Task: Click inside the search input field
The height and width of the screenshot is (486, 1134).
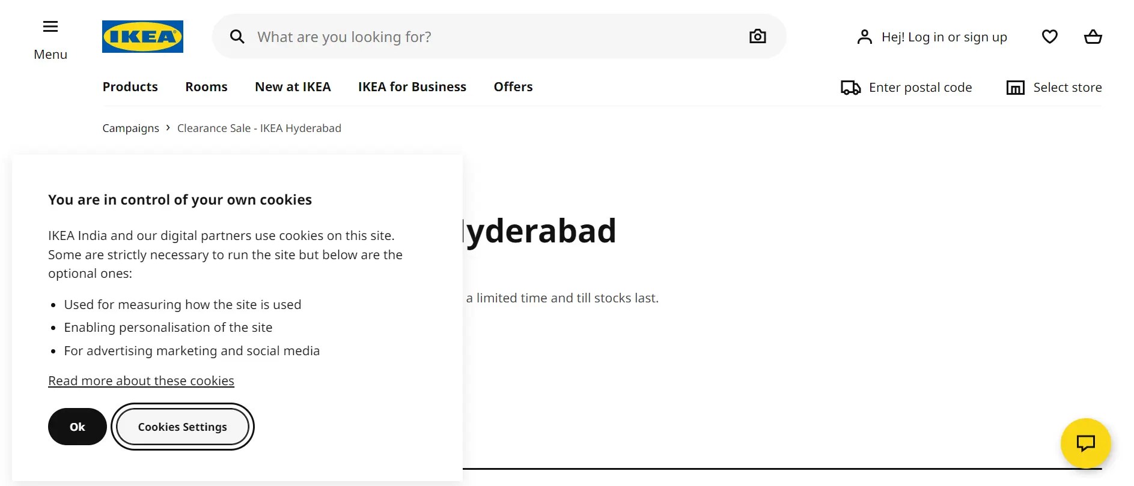Action: (x=421, y=36)
